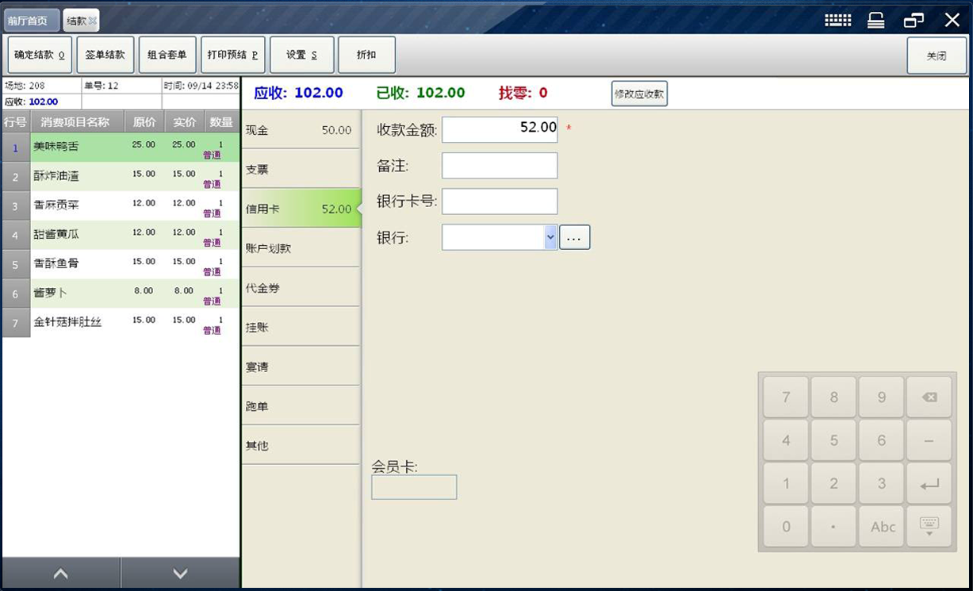
Task: Click the 修改应收款 button
Action: tap(639, 94)
